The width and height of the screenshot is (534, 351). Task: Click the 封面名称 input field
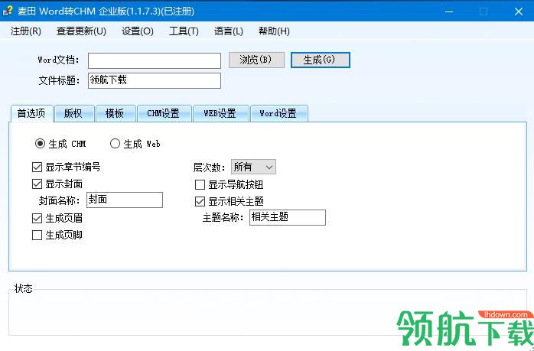(125, 200)
